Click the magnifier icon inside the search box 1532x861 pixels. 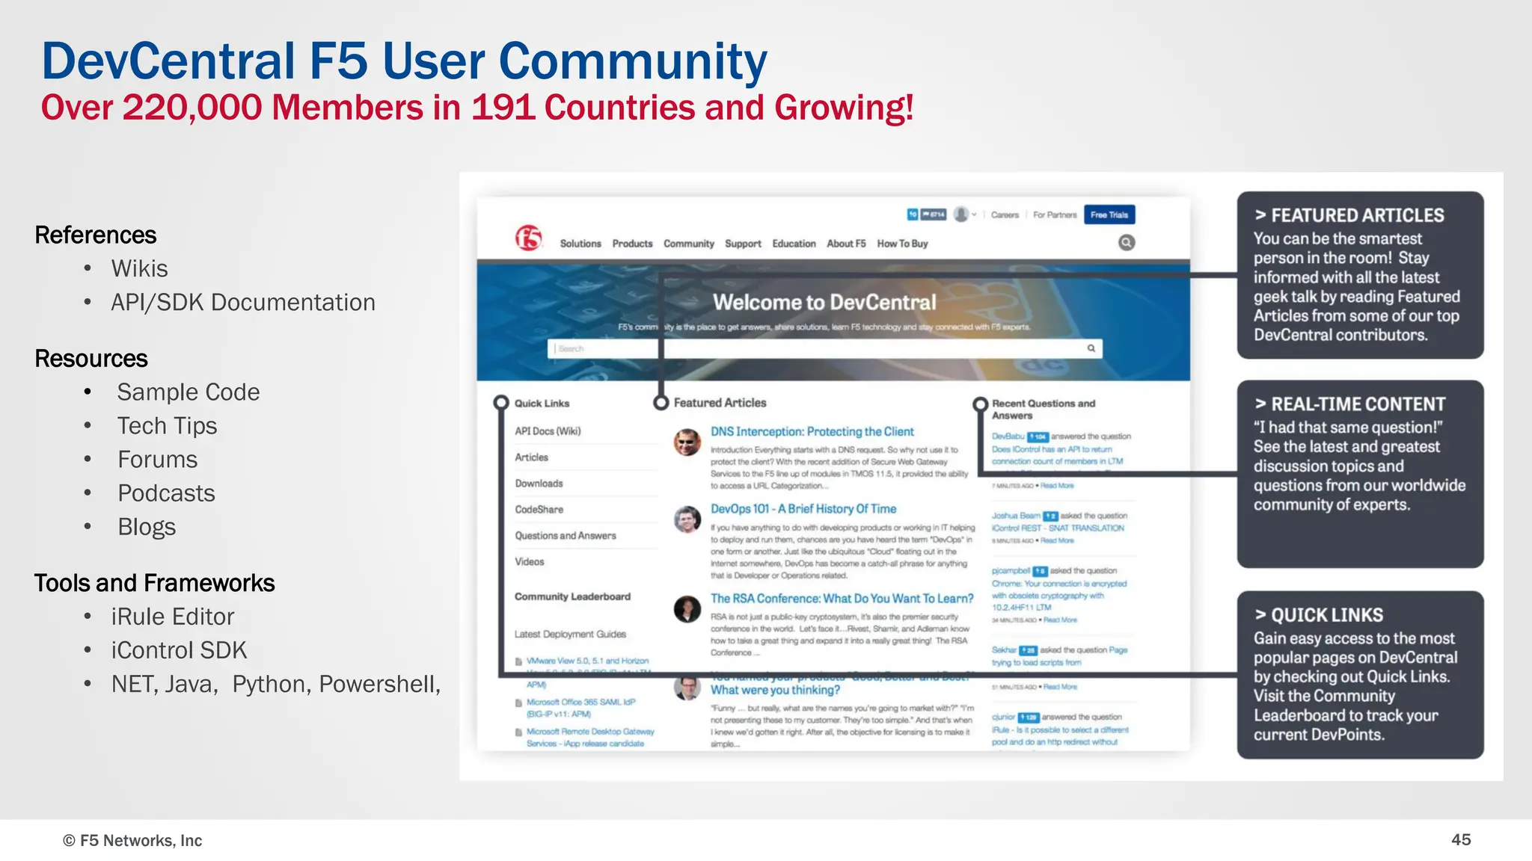[x=1091, y=348]
